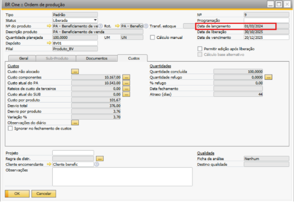Click the UM field showing UN

(x=132, y=37)
